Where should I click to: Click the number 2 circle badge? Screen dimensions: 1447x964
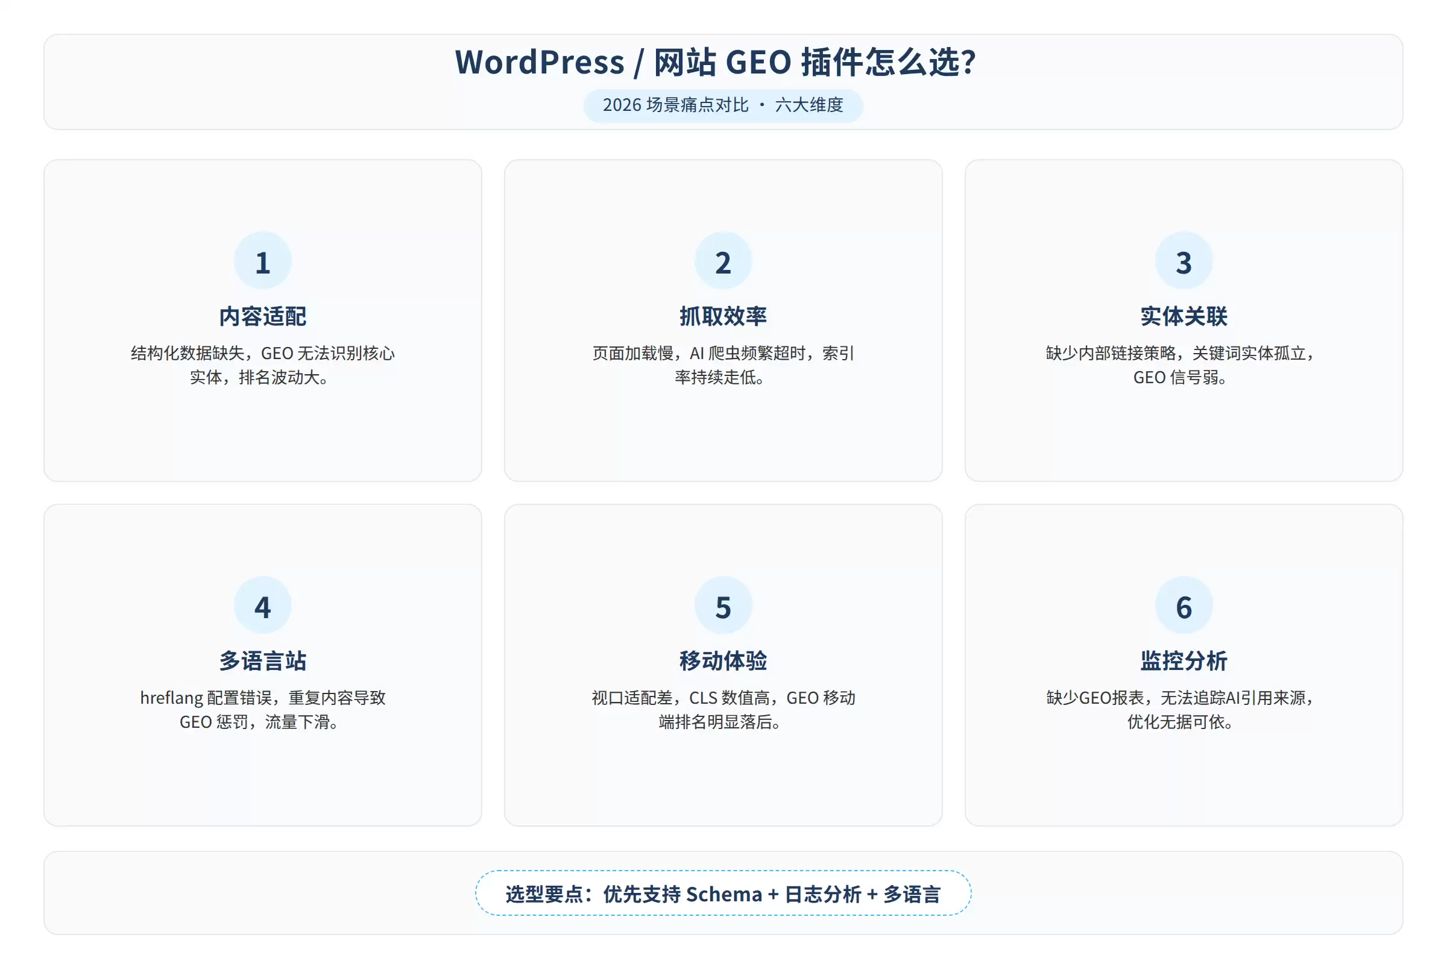[x=723, y=261]
